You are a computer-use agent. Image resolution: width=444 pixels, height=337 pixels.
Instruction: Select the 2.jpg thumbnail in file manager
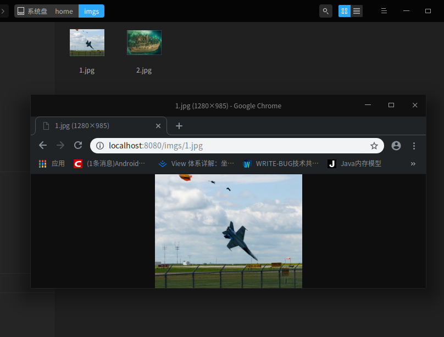144,42
